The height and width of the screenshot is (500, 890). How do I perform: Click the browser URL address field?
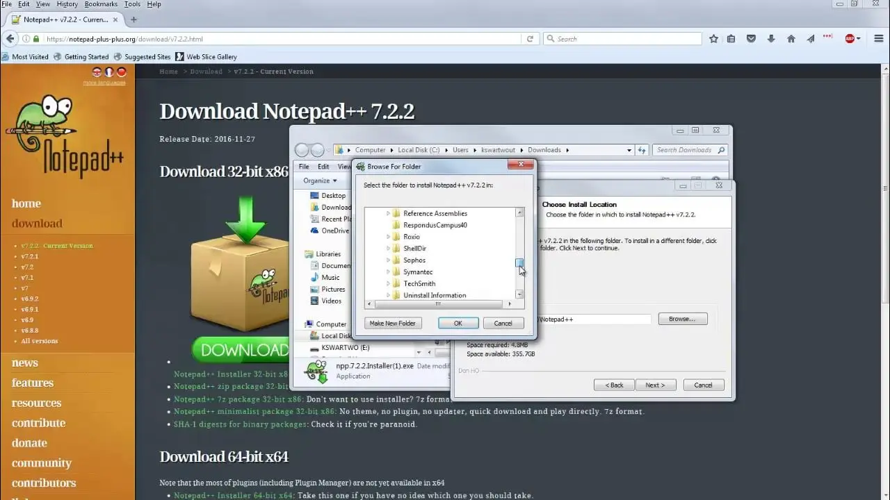(282, 39)
